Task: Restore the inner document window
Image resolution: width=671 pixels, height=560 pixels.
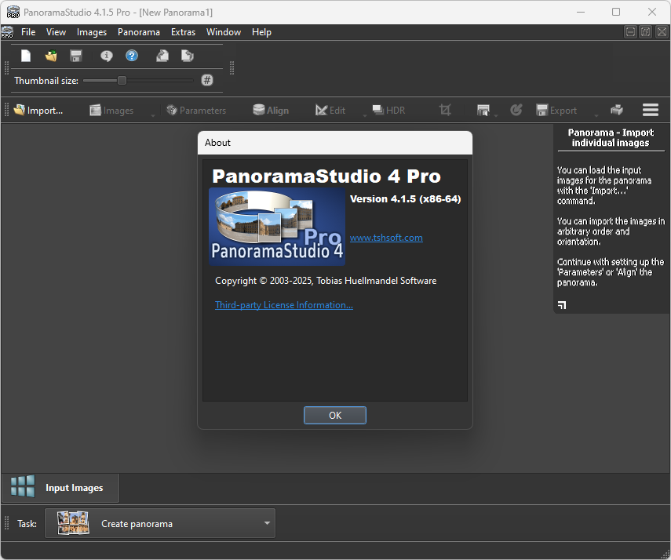Action: 646,32
